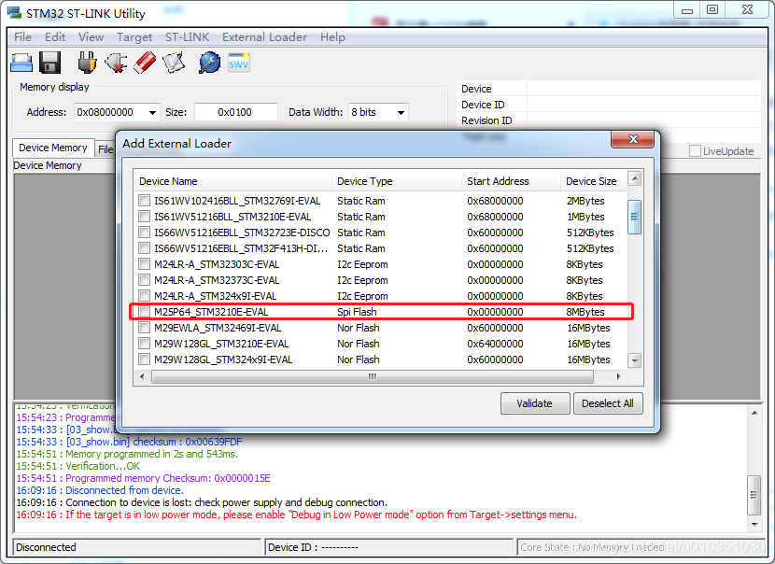Click the 'Verification...OK' log line
This screenshot has width=775, height=564.
pyautogui.click(x=78, y=466)
